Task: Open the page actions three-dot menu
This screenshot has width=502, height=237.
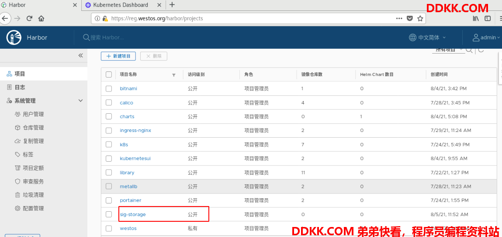Action: pos(399,19)
